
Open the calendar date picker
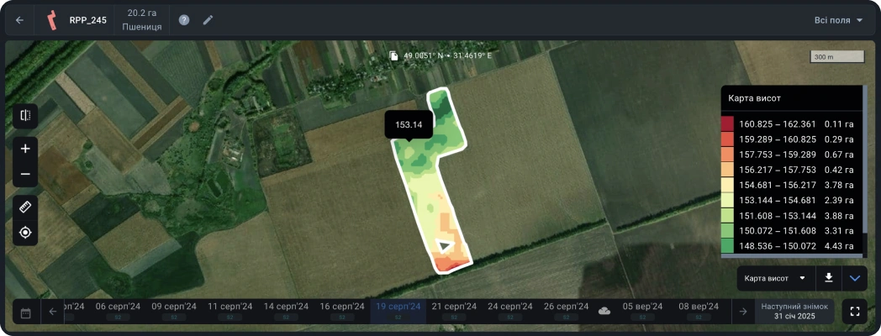click(25, 312)
